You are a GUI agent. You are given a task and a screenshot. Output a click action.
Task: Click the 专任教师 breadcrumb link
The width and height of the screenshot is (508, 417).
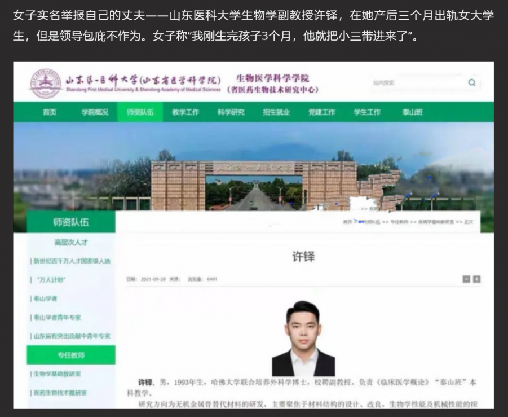(399, 222)
